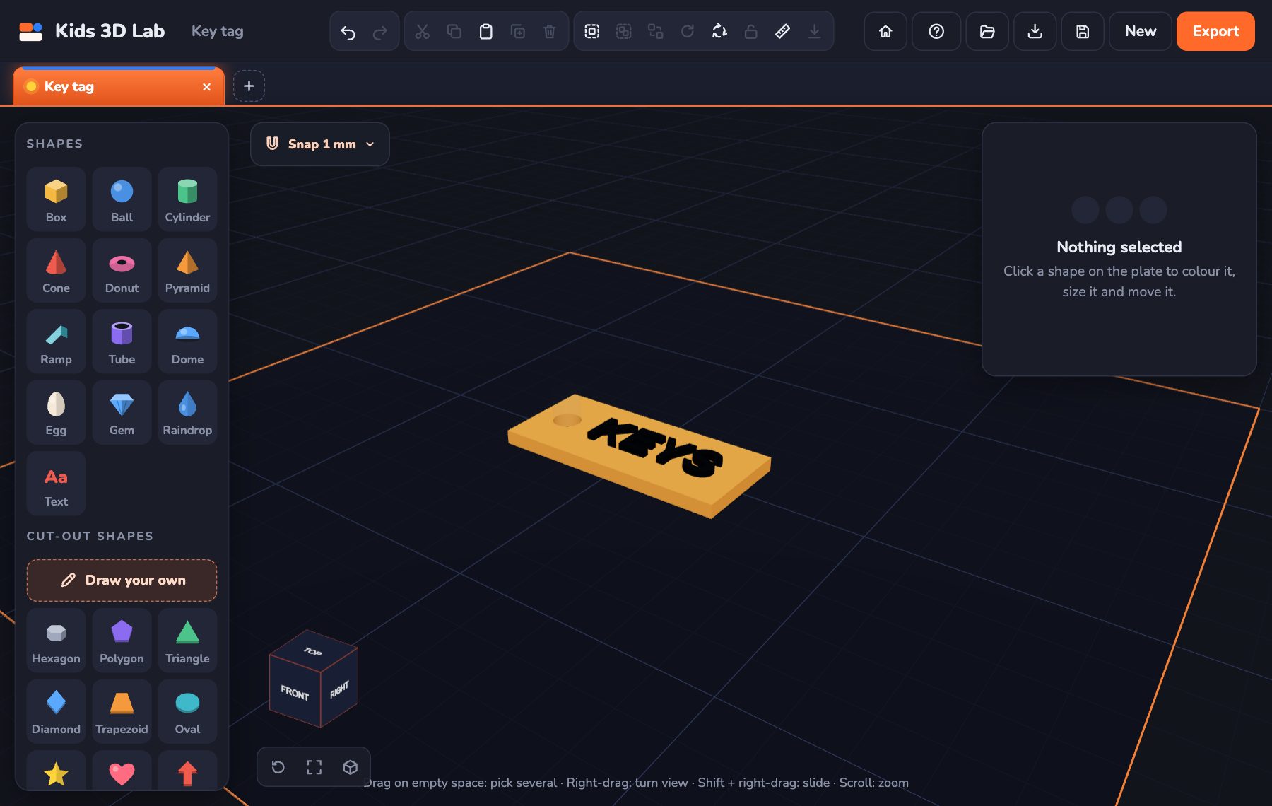The height and width of the screenshot is (806, 1272).
Task: Go to the home screen
Action: coord(885,31)
